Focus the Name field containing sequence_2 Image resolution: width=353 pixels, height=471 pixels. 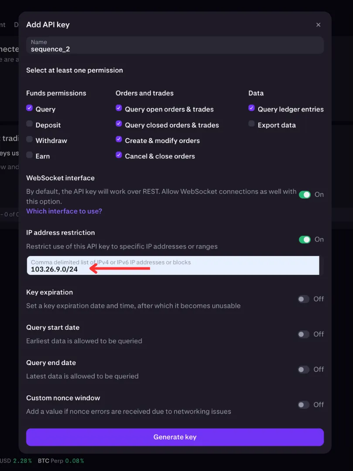coord(175,45)
